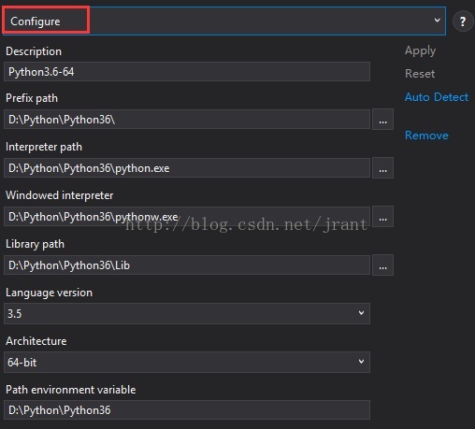Edit the Description field Python3.6-64

pos(187,72)
